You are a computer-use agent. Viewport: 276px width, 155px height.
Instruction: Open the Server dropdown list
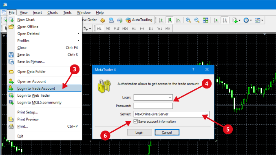206,114
